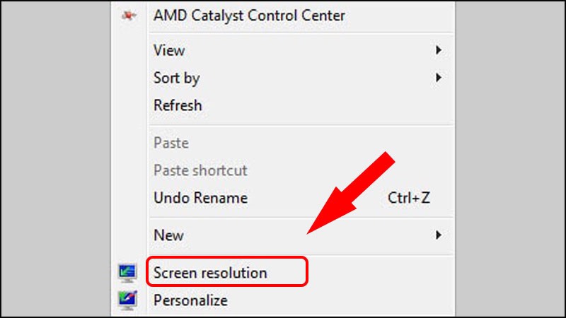Select the Sort by option
This screenshot has width=566, height=318.
click(x=176, y=78)
